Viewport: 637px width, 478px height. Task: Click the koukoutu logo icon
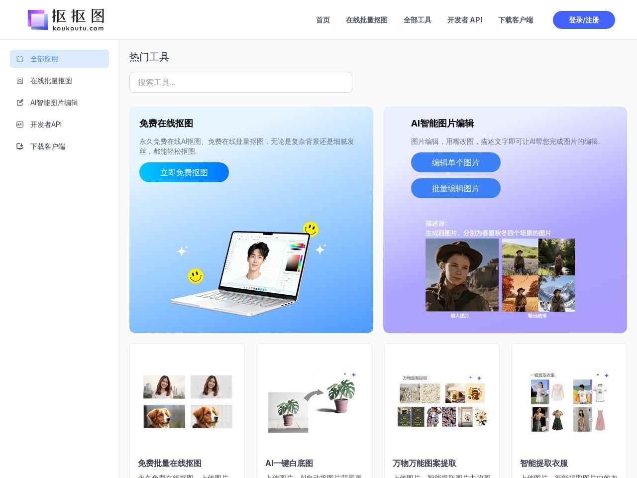pyautogui.click(x=38, y=20)
